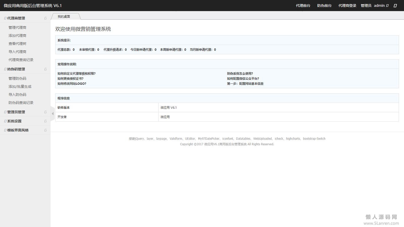Switch to the 我的桌面 tab

(x=64, y=17)
